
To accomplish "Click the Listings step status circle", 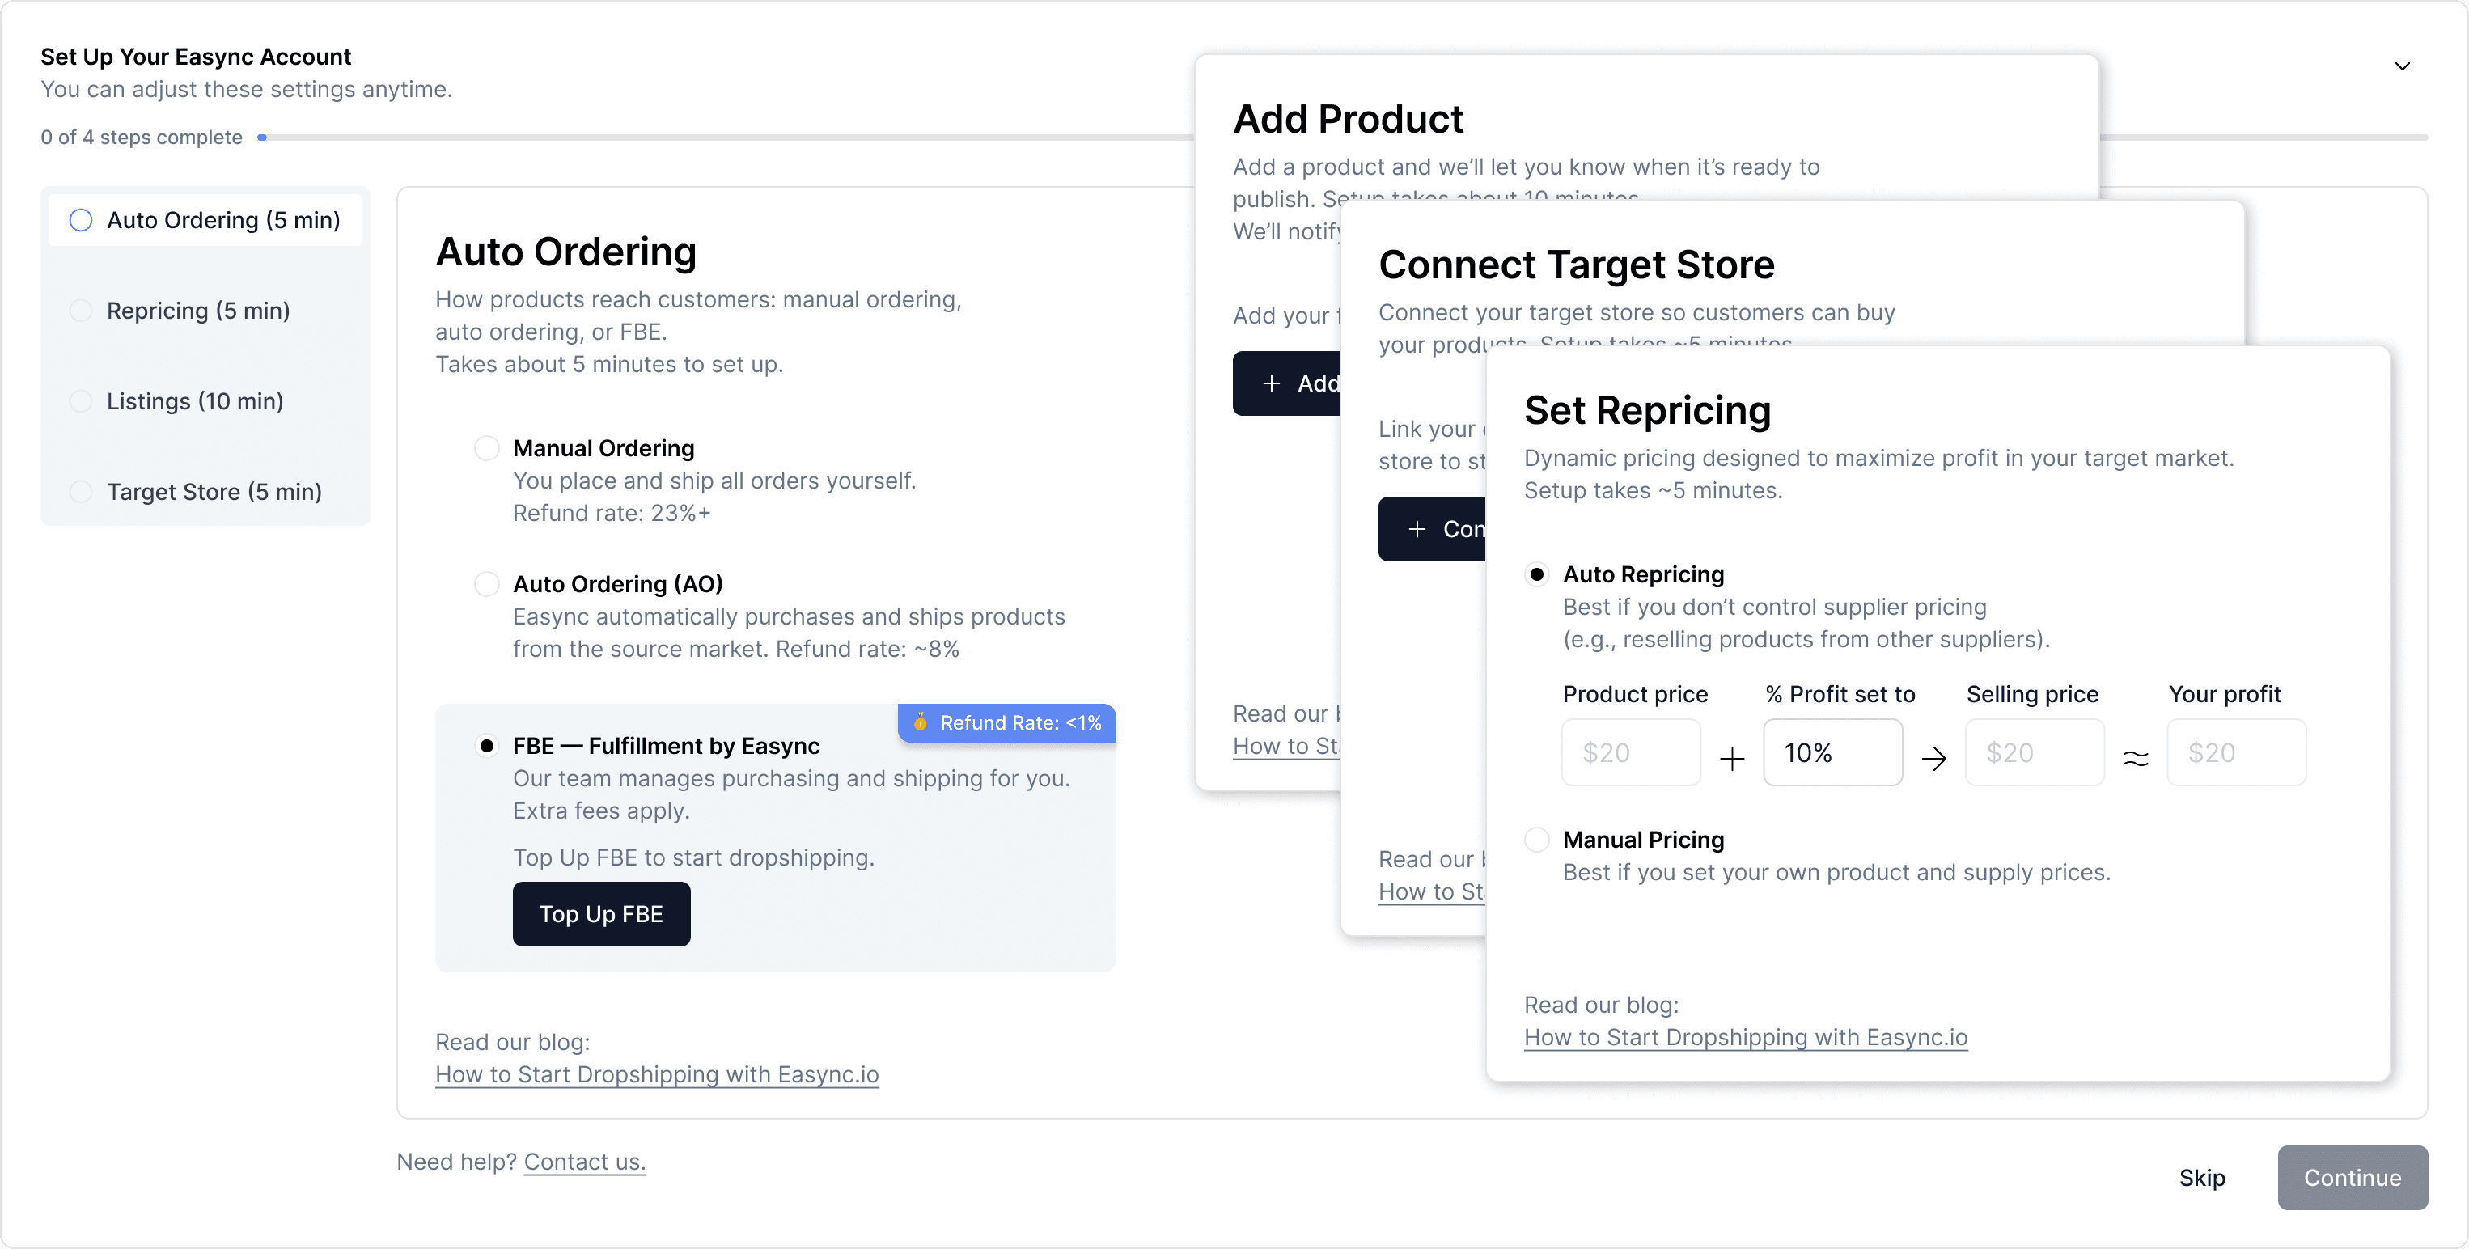I will coord(82,401).
